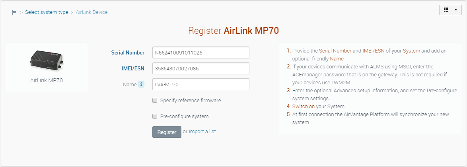Select the Name field containing LVA-MP70
The image size is (467, 167).
[200, 84]
